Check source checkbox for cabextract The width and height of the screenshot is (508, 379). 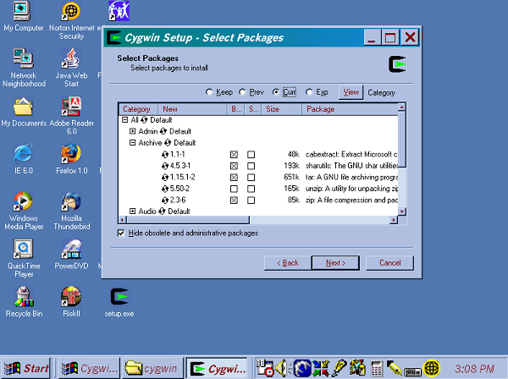251,155
